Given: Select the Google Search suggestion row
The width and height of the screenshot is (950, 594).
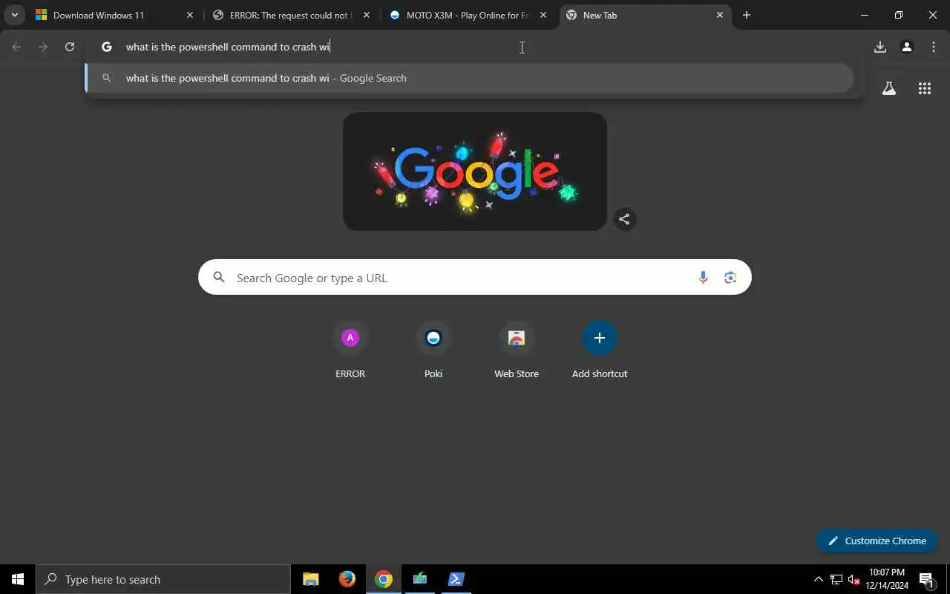Looking at the screenshot, I should (469, 78).
